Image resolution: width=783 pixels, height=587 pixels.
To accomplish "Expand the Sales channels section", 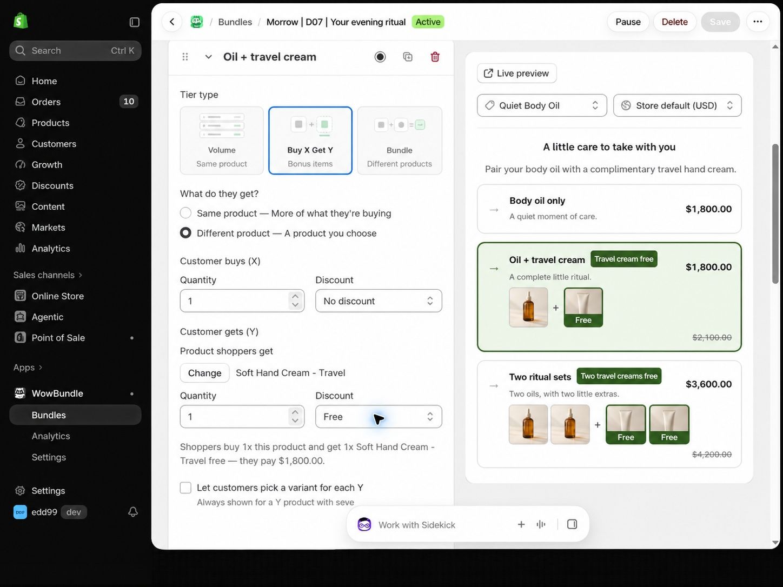I will 48,275.
